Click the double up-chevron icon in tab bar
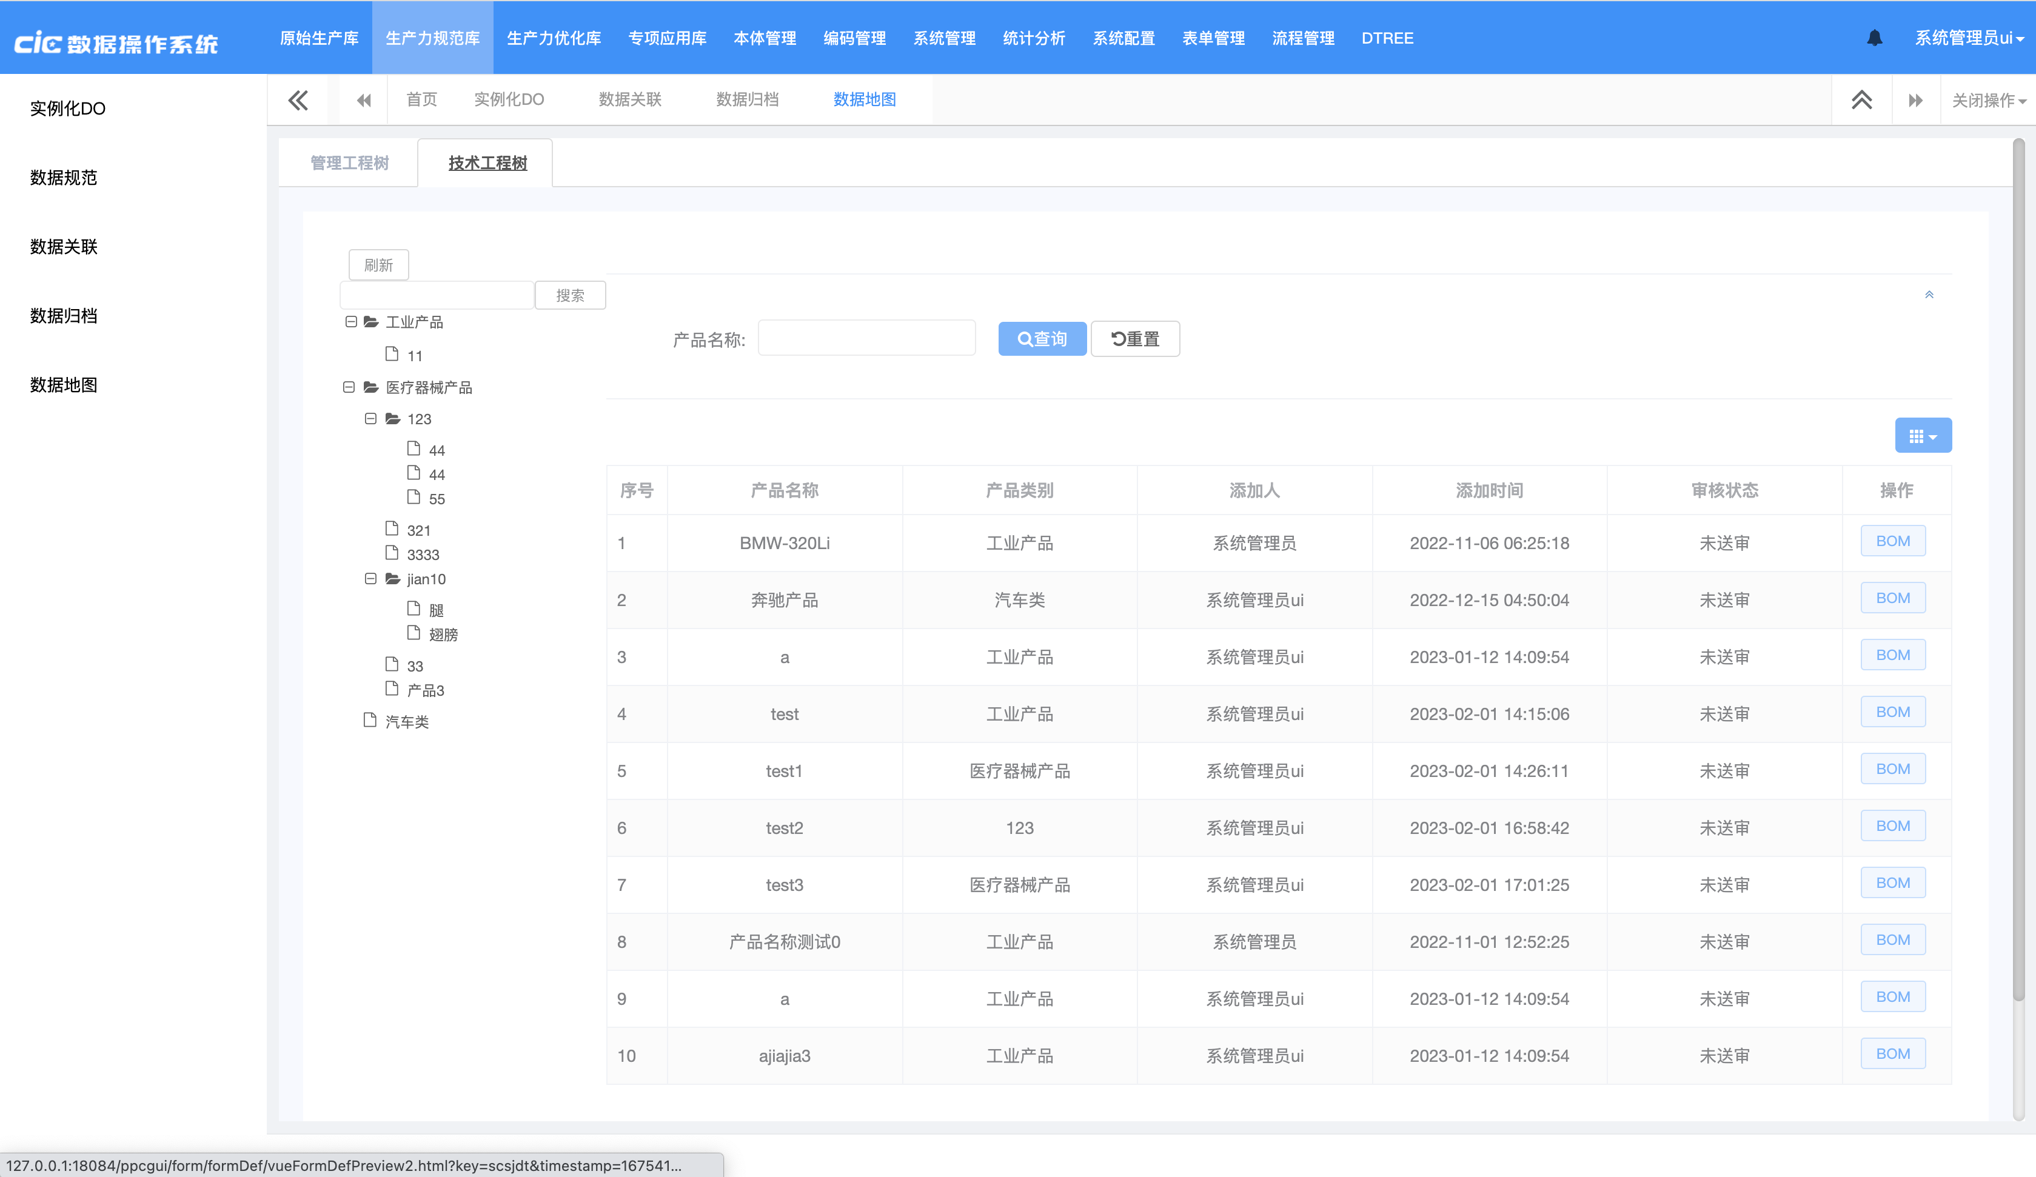 coord(1861,100)
